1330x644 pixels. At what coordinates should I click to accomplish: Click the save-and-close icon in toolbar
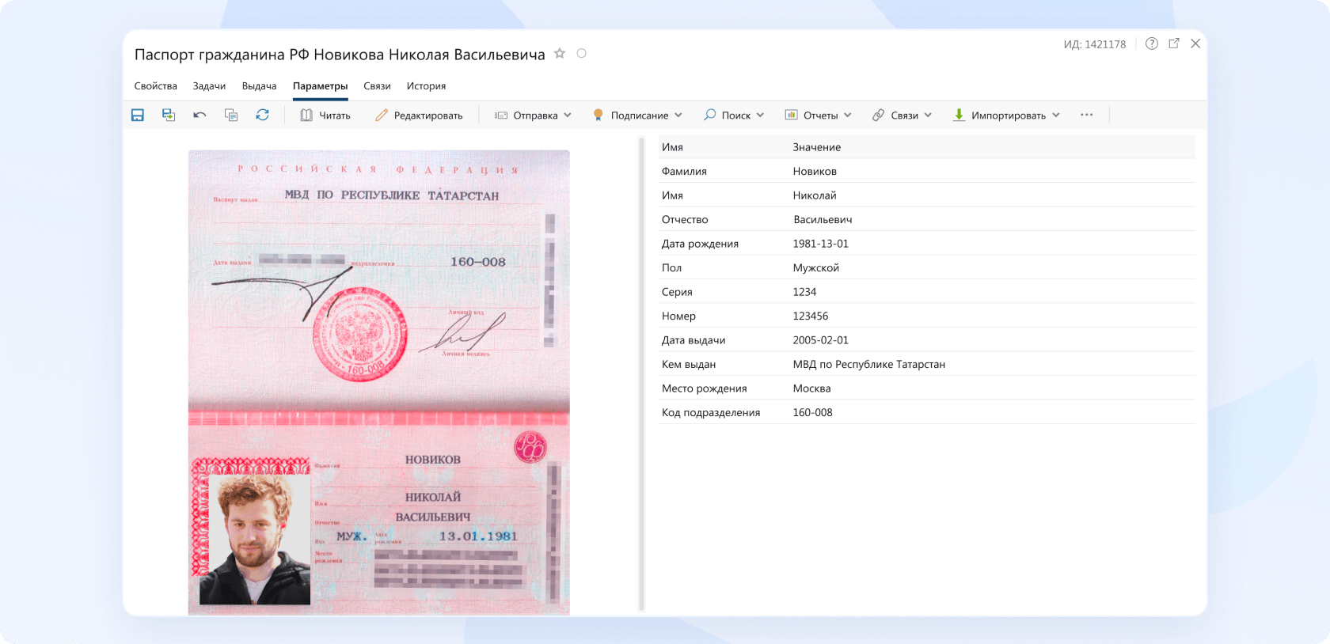[169, 115]
